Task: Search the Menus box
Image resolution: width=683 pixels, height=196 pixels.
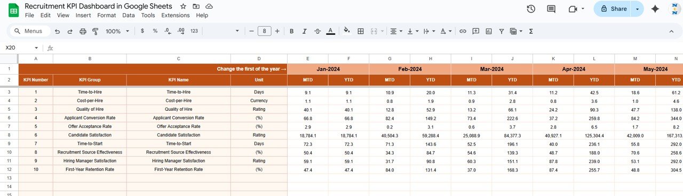Action: click(29, 31)
